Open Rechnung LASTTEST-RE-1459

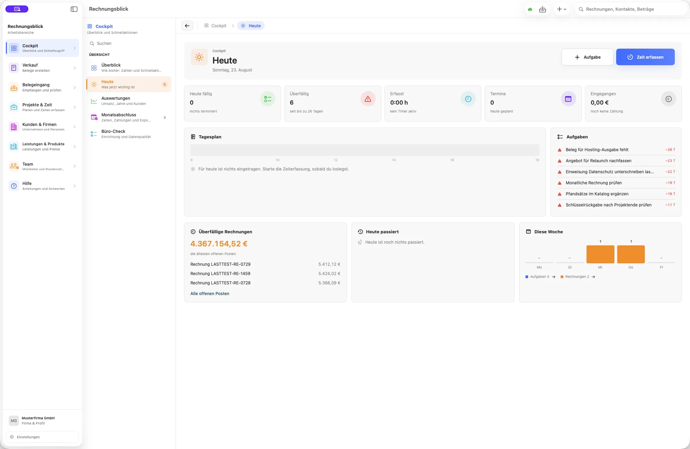point(265,274)
